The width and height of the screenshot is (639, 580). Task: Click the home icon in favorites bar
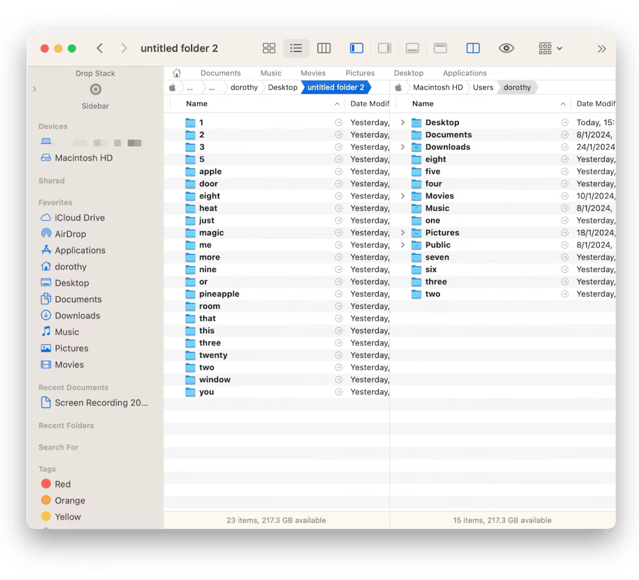177,73
